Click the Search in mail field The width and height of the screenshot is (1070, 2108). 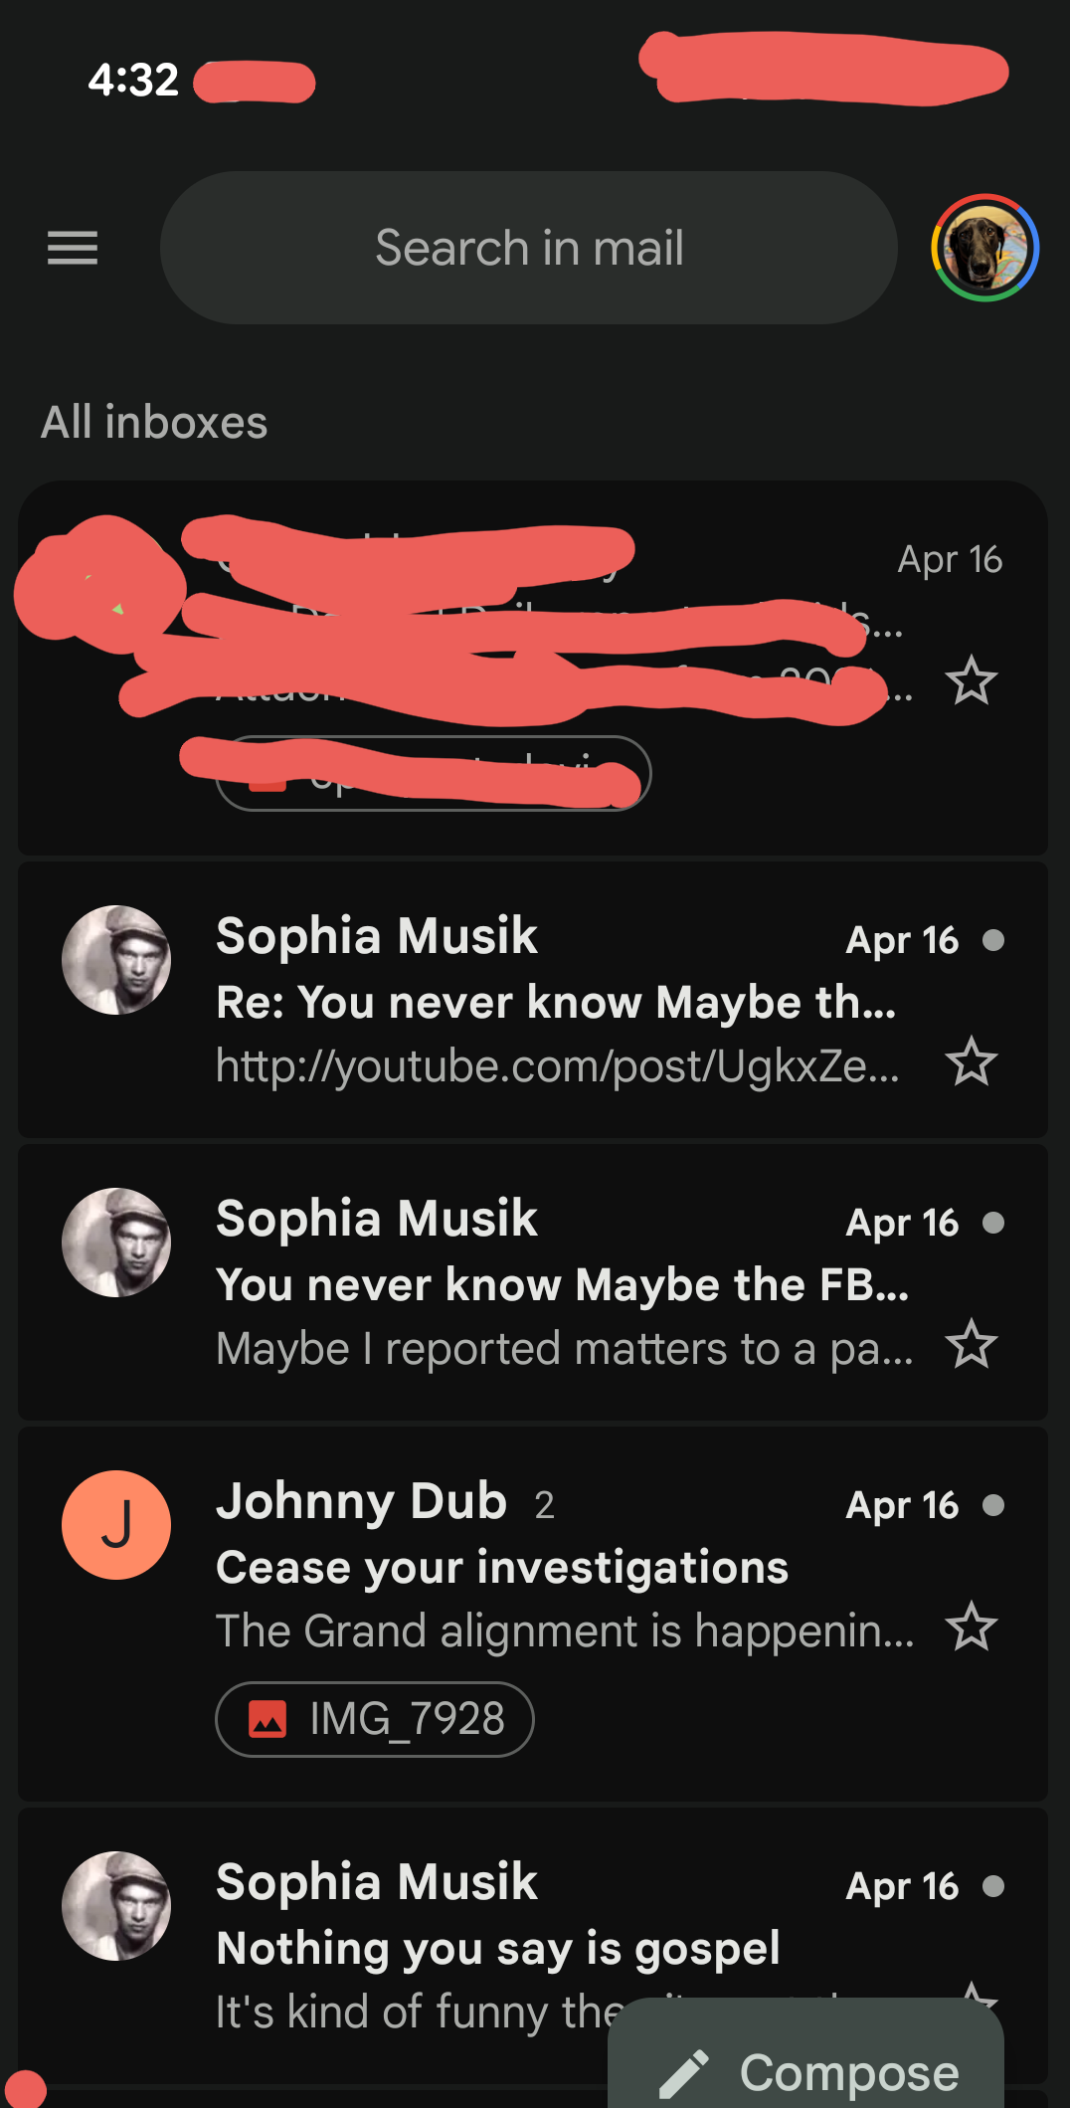(x=529, y=248)
